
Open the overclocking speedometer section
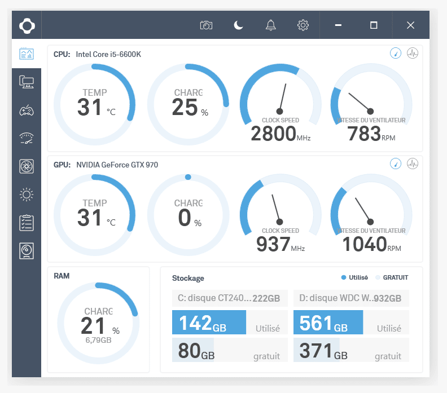coord(27,137)
